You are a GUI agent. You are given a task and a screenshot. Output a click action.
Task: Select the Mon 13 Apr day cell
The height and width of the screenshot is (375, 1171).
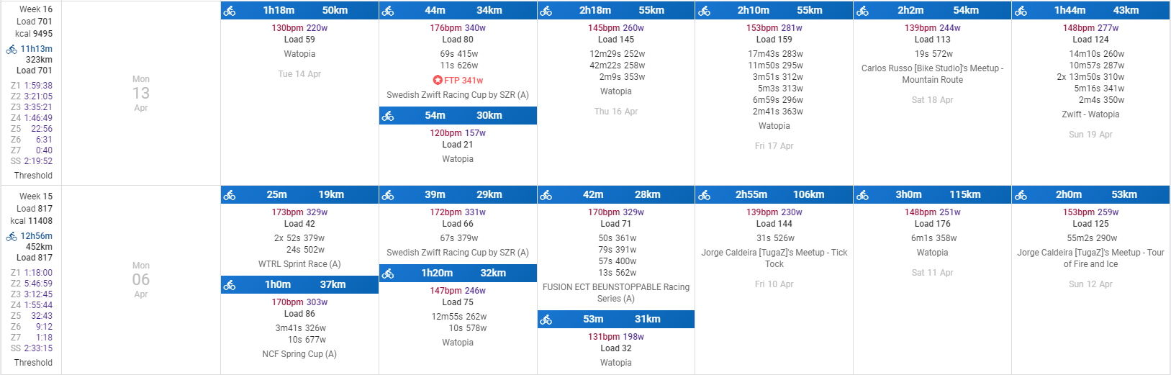click(x=141, y=94)
